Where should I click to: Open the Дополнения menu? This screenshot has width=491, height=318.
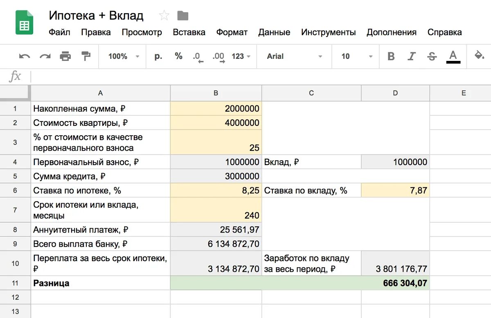pos(392,32)
